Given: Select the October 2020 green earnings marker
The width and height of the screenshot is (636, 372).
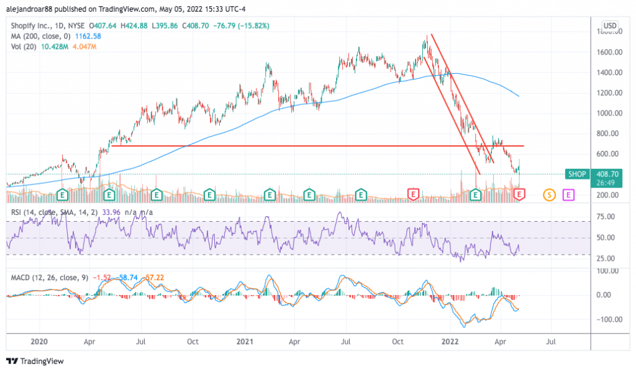Looking at the screenshot, I should [x=209, y=195].
